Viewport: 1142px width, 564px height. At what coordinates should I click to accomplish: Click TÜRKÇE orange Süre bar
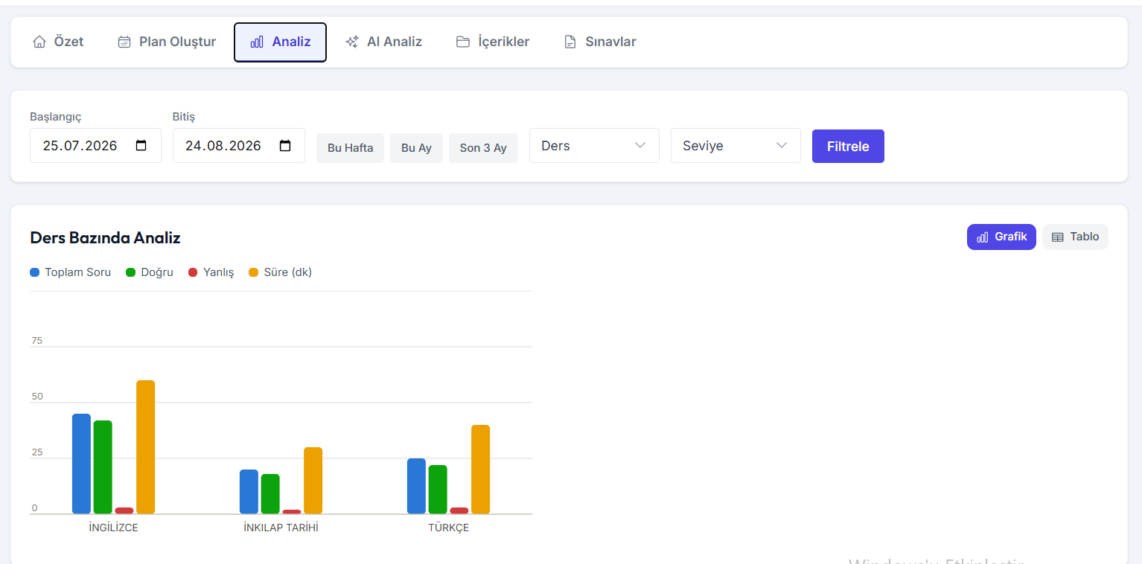pos(480,470)
